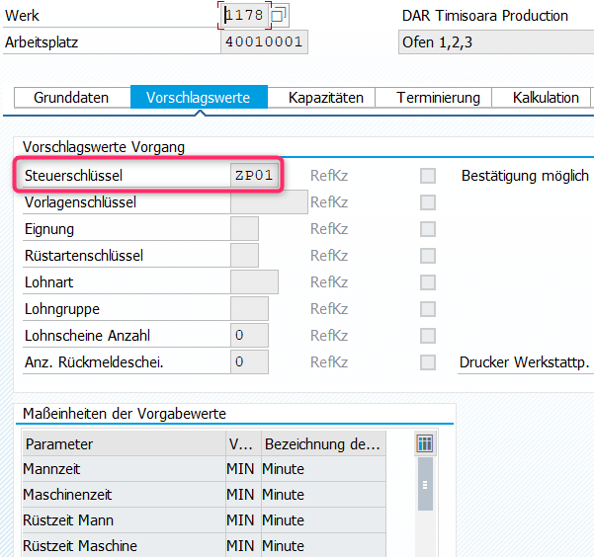
Task: Click the Steuerschlüssel field containing ZP01
Action: (255, 176)
